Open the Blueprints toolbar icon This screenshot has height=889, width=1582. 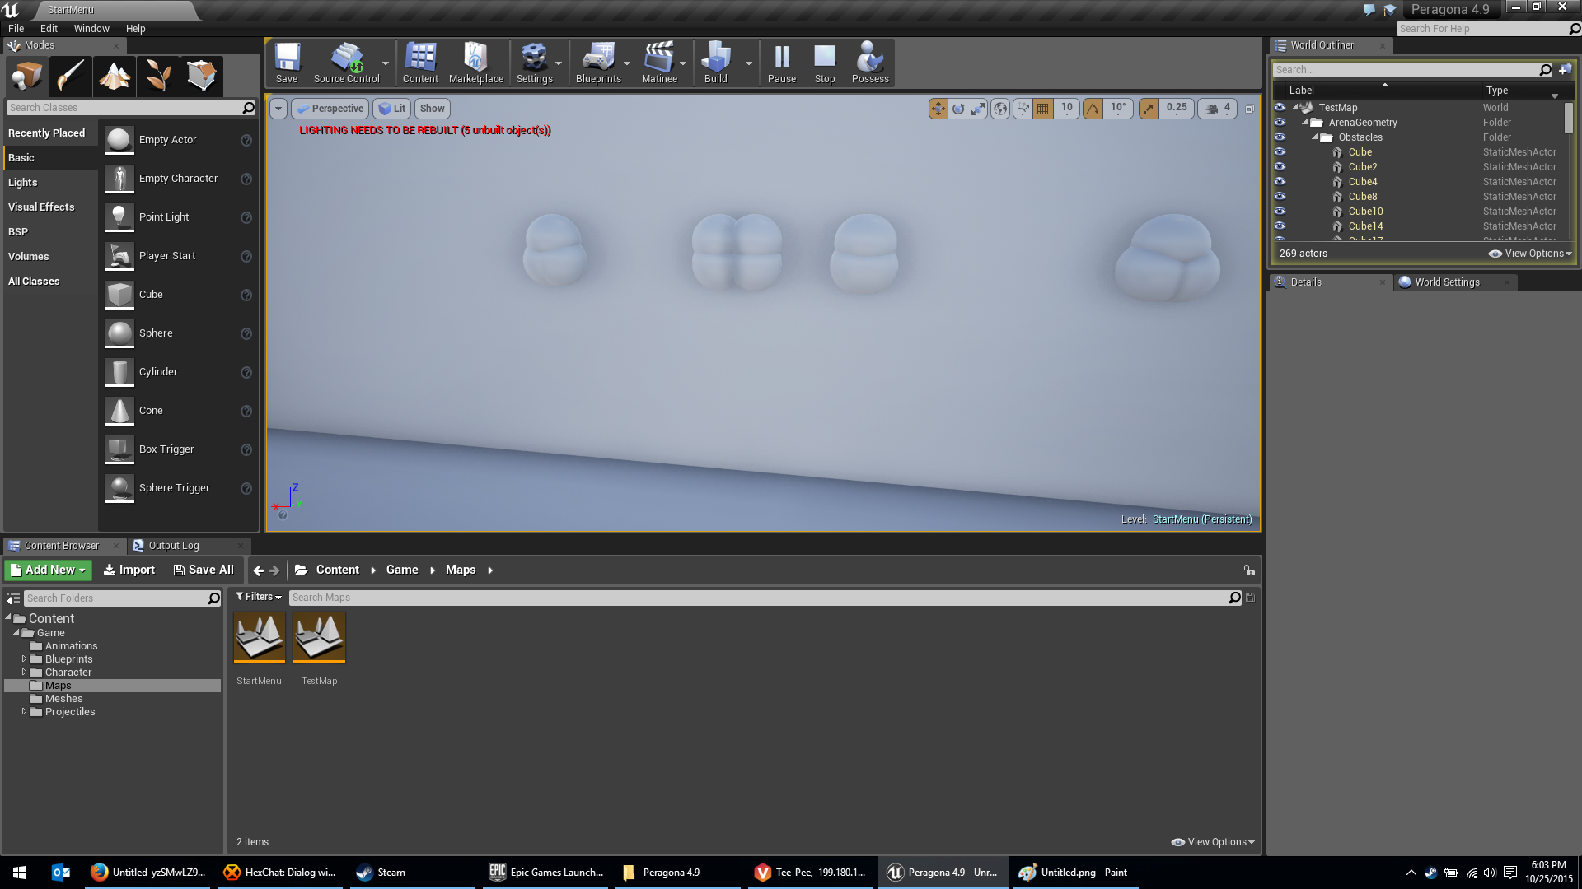click(598, 63)
